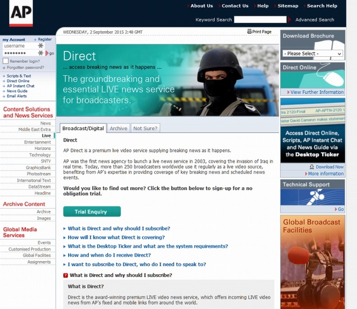
Task: Select Images under Archive Content
Action: (x=44, y=218)
